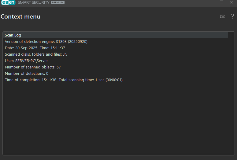This screenshot has width=237, height=160.
Task: Maximize the ESET window
Action: click(x=221, y=2)
